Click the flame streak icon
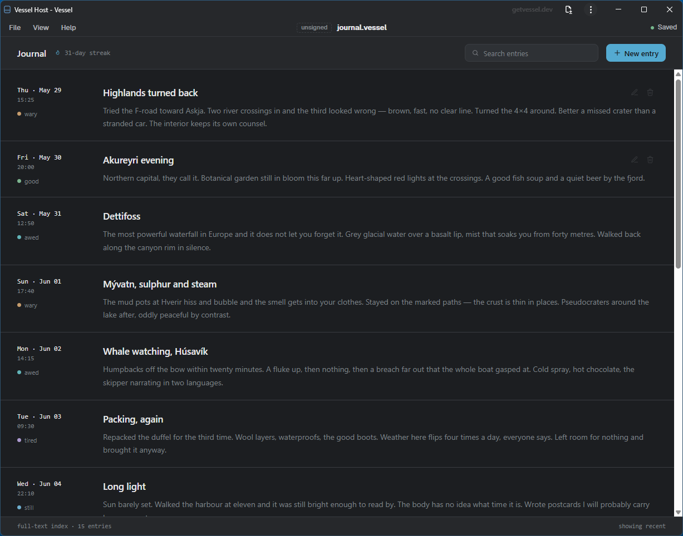Image resolution: width=683 pixels, height=536 pixels. pos(58,53)
